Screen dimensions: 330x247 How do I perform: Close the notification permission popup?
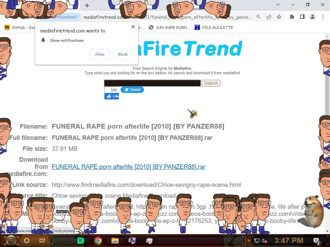point(133,27)
